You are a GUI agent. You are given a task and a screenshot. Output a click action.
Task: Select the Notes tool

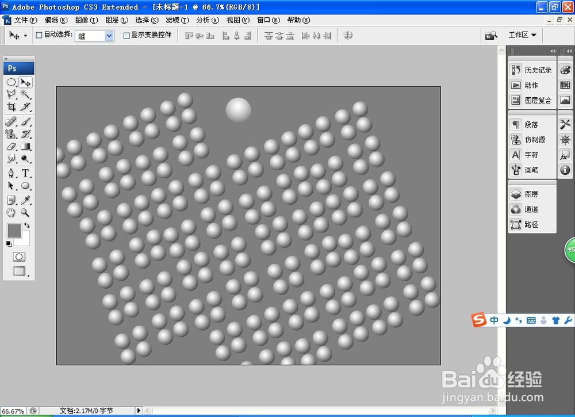pyautogui.click(x=11, y=200)
